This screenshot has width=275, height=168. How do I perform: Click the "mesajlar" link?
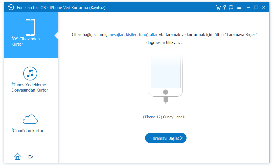tap(116, 35)
